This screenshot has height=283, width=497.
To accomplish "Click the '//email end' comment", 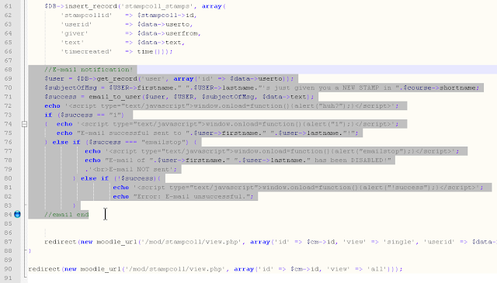I will coord(67,214).
